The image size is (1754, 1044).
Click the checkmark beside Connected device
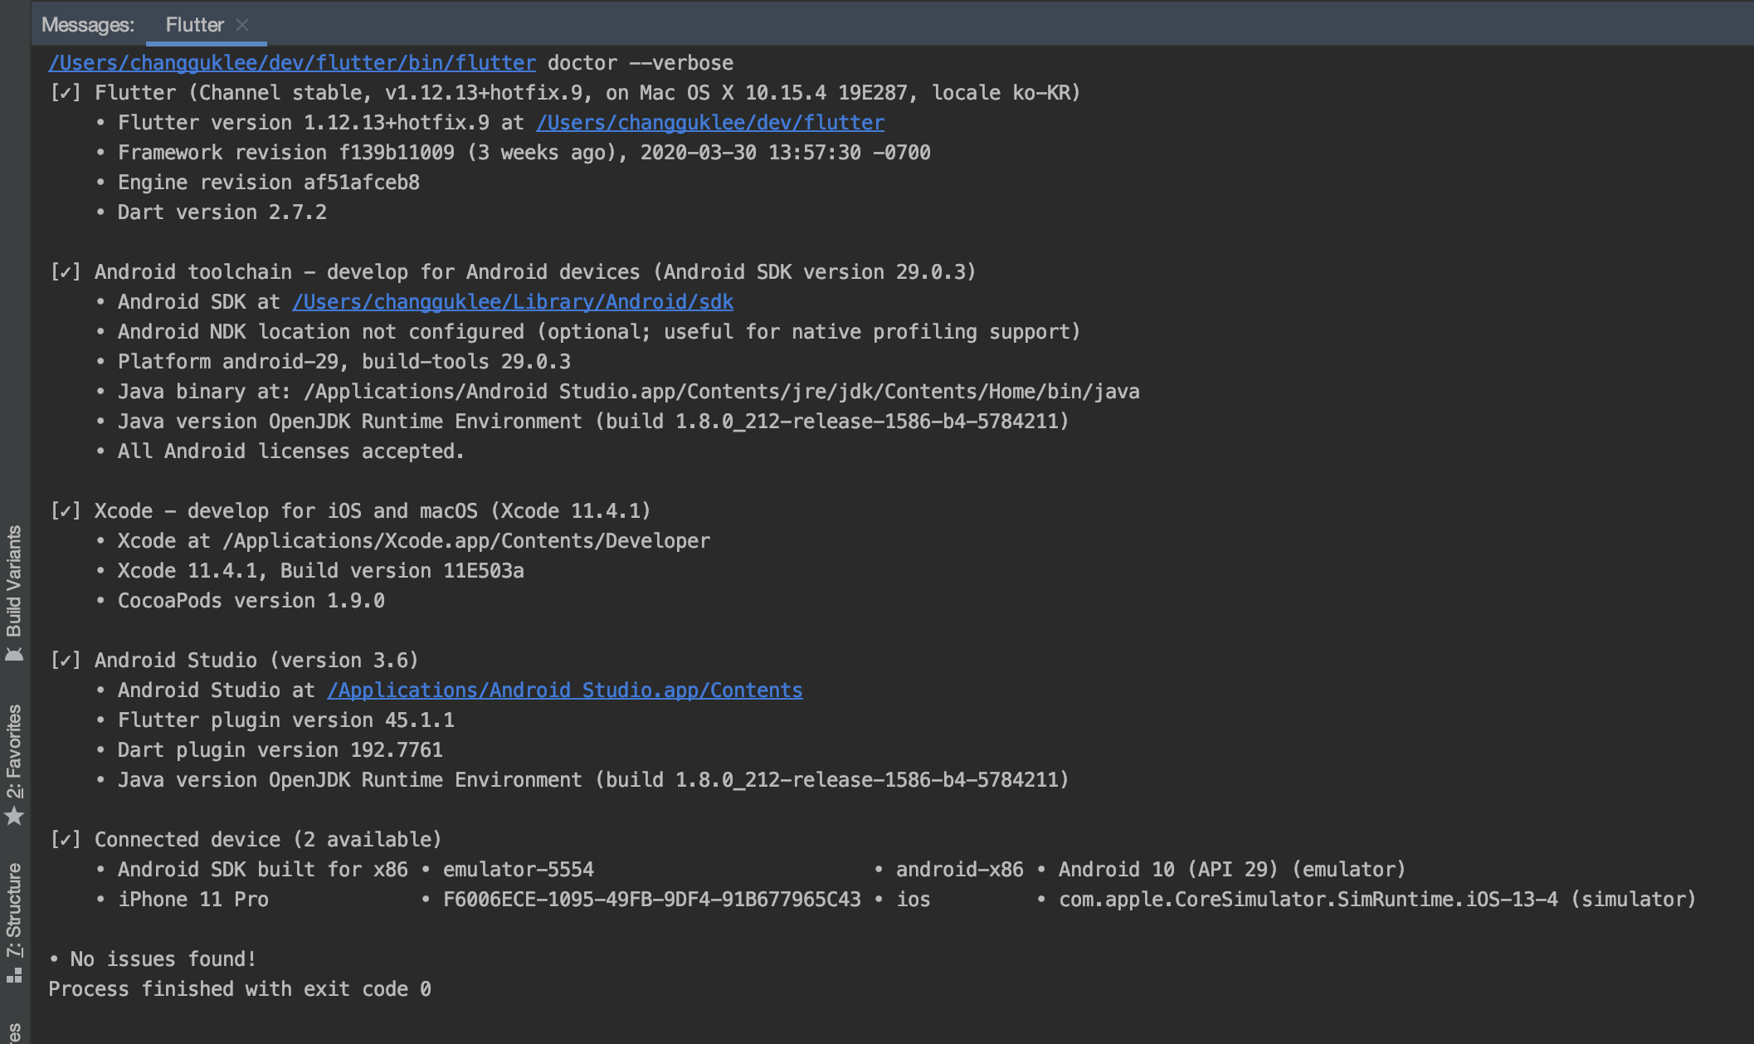point(66,840)
